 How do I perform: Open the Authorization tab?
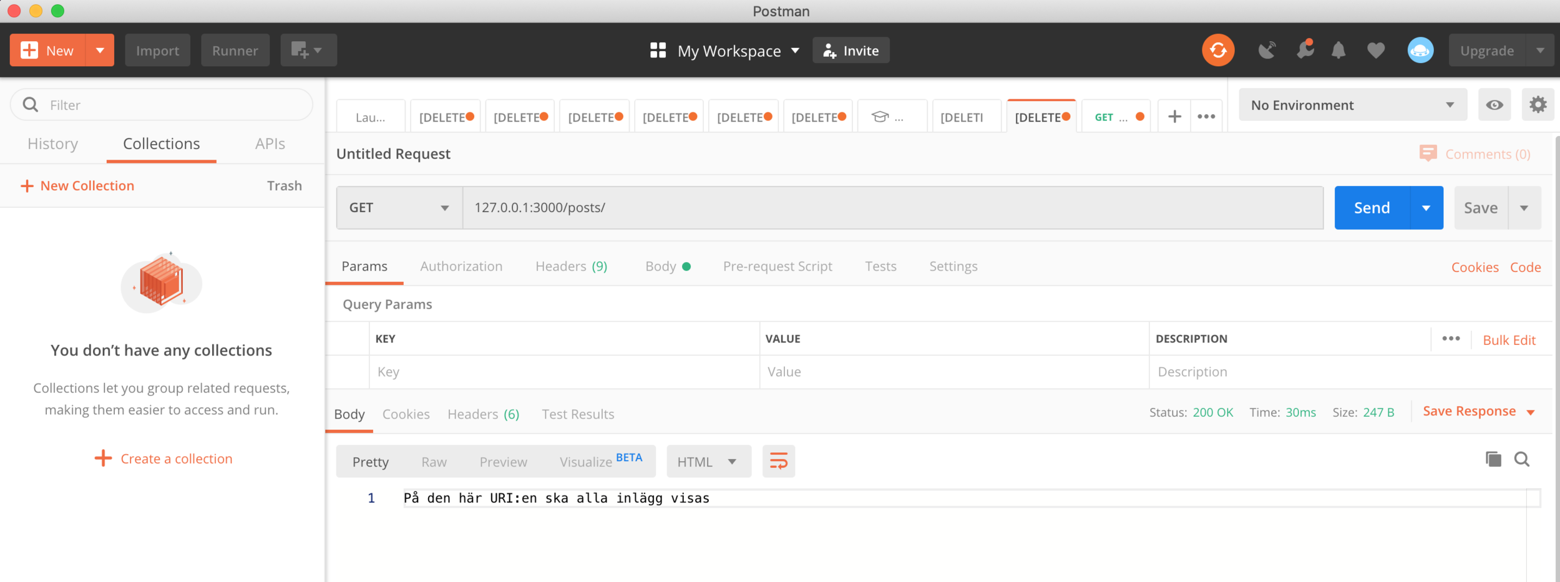pos(461,266)
